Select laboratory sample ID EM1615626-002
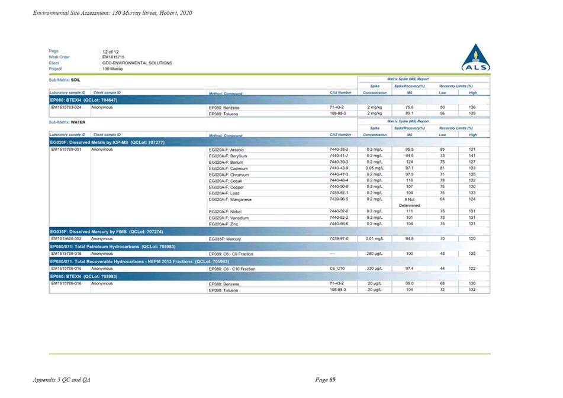The width and height of the screenshot is (563, 398). (66, 238)
